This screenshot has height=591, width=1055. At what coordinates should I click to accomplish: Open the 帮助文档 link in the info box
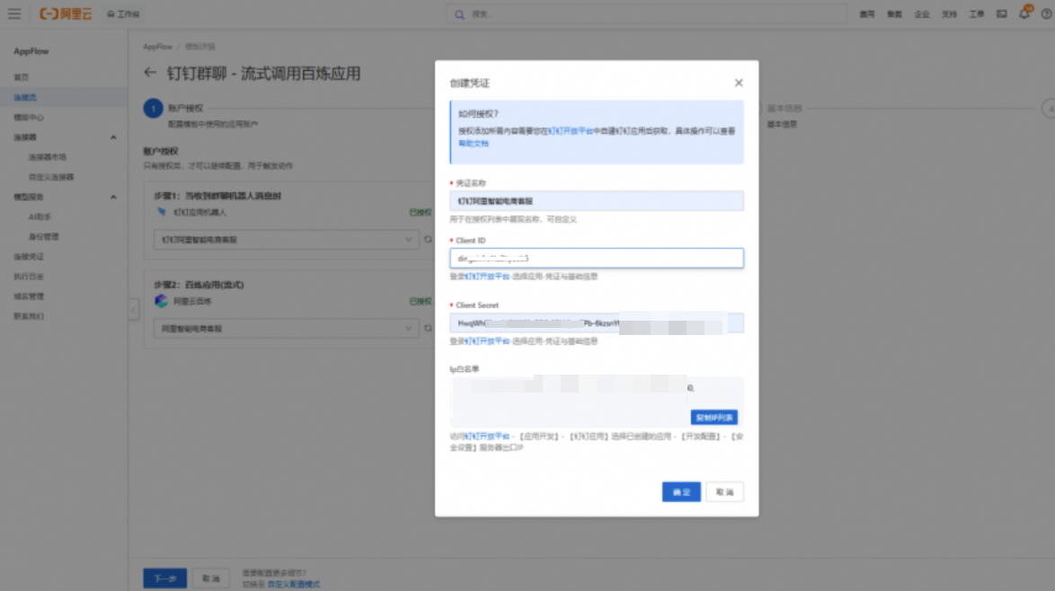[474, 143]
